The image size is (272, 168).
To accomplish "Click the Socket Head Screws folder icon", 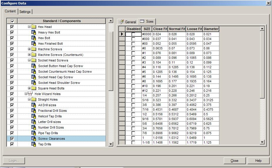I will (34, 60).
